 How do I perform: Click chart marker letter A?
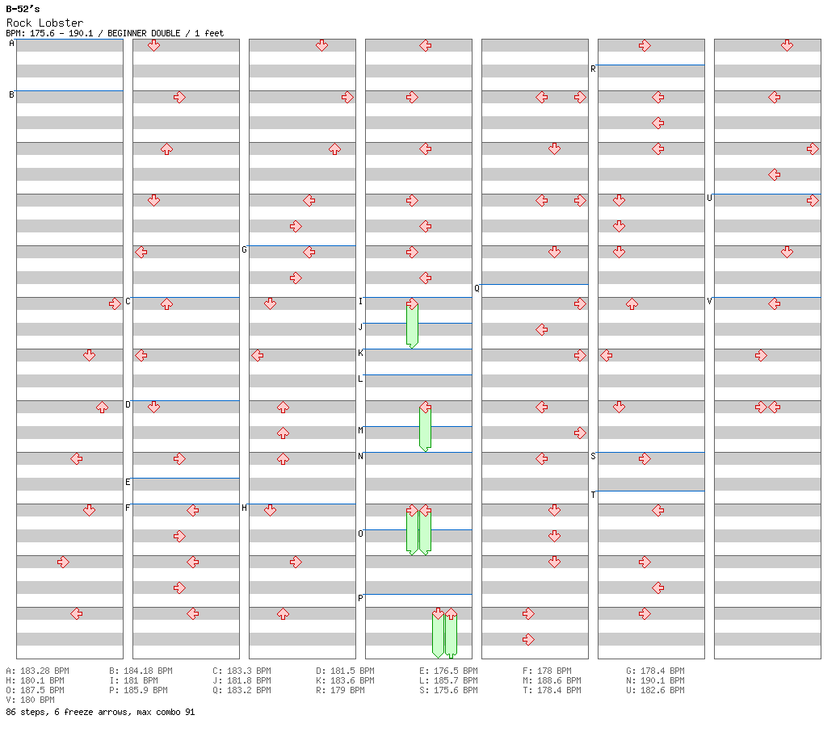click(x=12, y=44)
